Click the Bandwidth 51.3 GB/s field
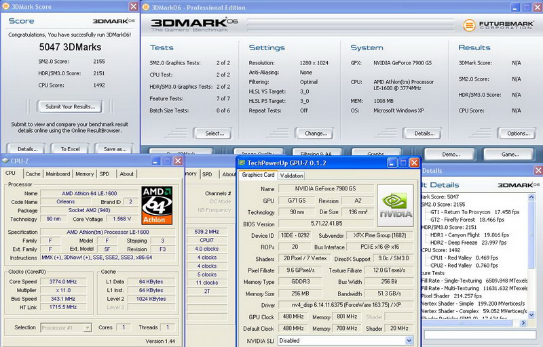The image size is (543, 347). click(389, 293)
